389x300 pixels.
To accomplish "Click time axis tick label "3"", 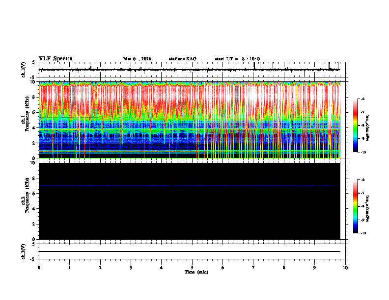I will point(131,268).
